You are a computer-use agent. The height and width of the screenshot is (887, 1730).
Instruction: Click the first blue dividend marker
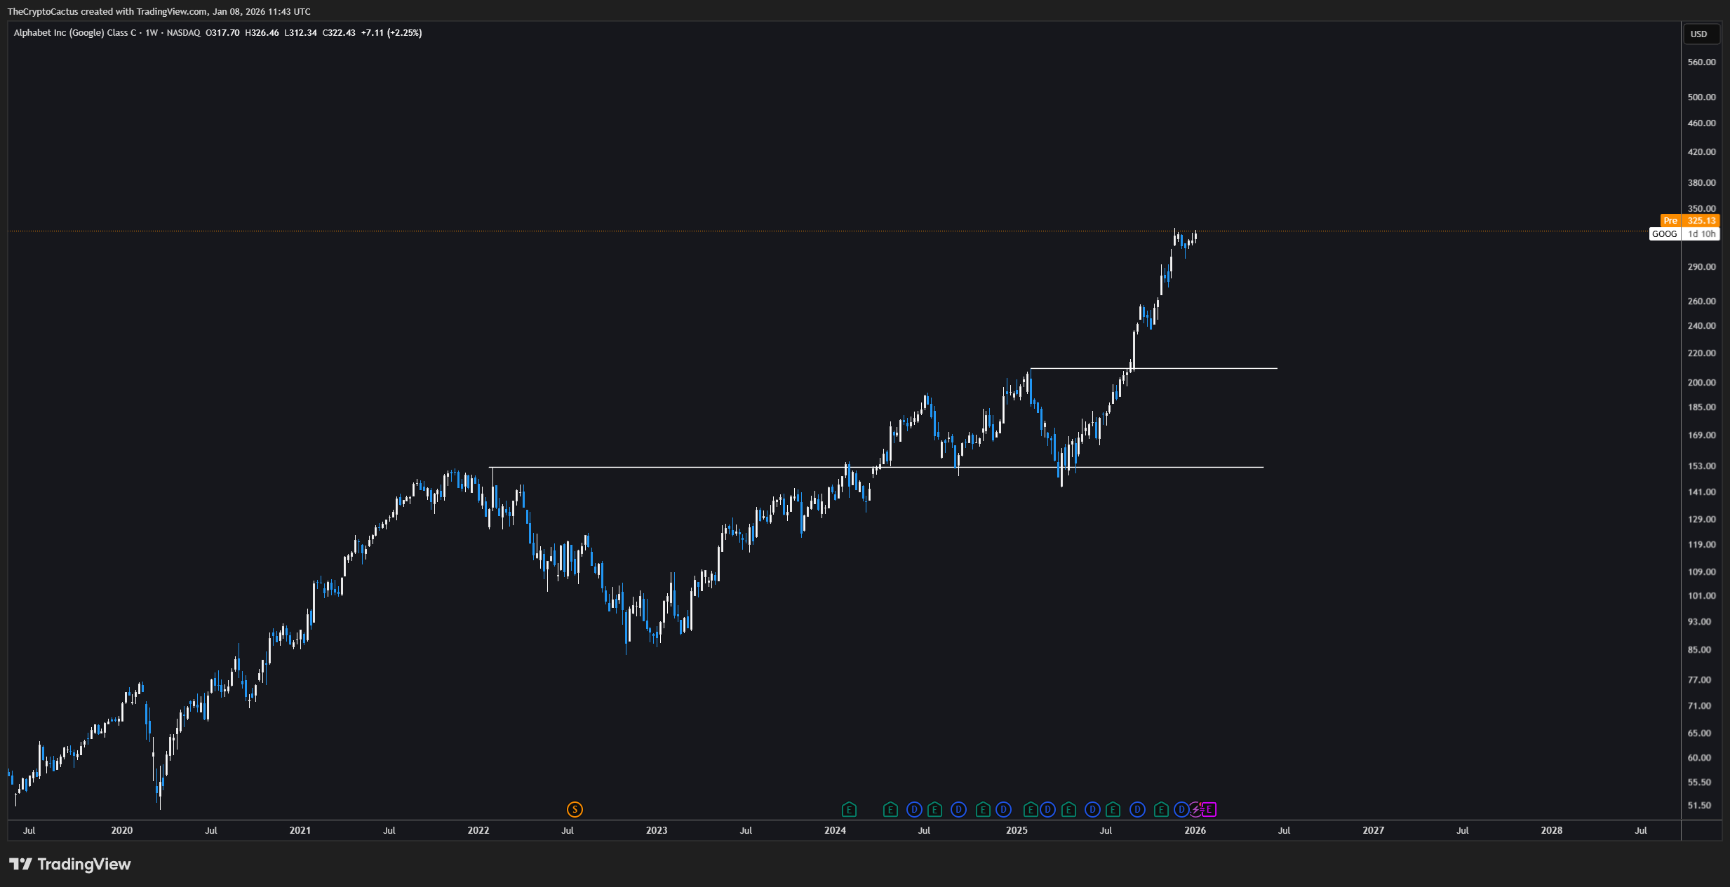(913, 810)
